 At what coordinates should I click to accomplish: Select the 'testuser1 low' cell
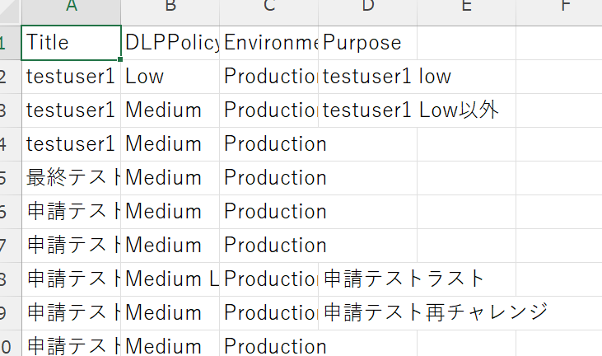[368, 77]
